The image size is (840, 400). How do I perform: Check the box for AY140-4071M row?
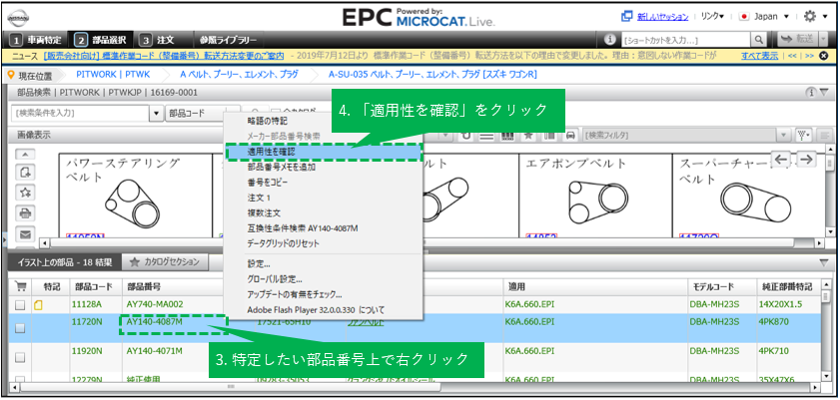pyautogui.click(x=20, y=358)
